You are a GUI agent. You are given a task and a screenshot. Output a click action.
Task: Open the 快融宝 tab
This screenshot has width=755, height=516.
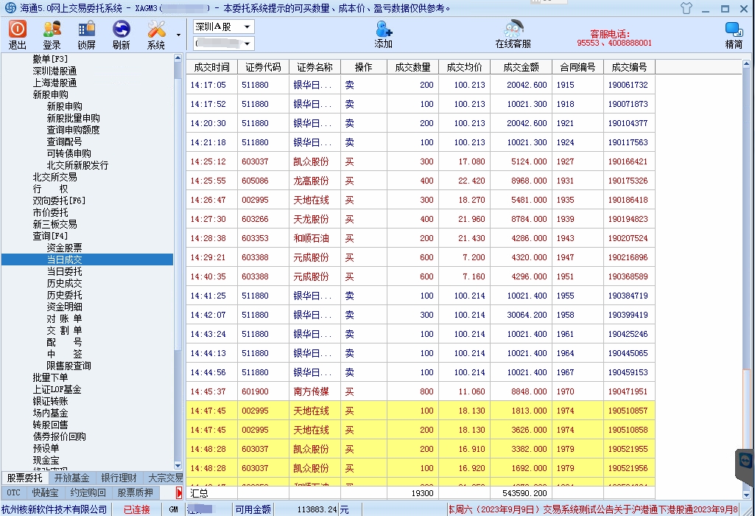pos(45,492)
